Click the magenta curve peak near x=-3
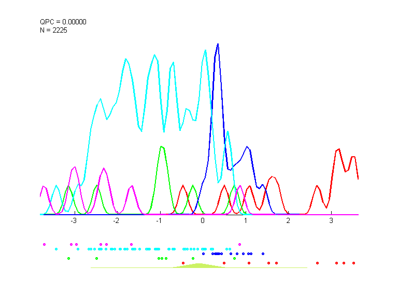Screen dimensions: 398x298 [x=75, y=167]
